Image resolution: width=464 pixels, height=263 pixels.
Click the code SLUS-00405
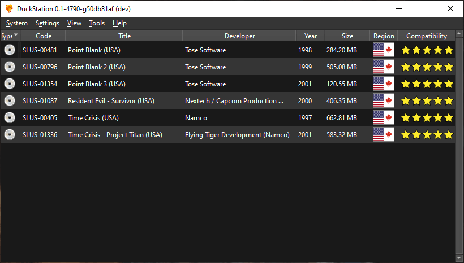pyautogui.click(x=40, y=118)
